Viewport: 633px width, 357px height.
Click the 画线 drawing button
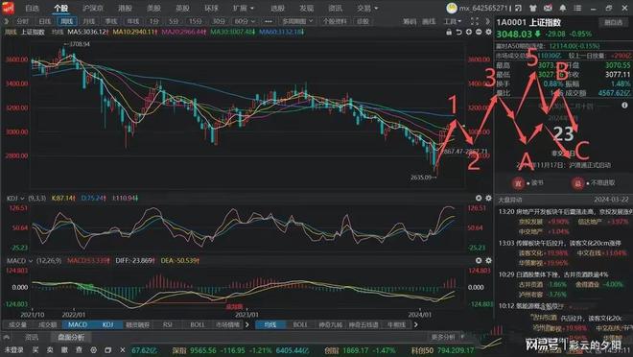click(429, 21)
